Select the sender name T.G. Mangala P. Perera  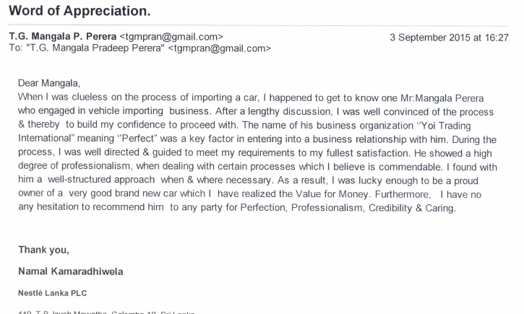click(62, 36)
